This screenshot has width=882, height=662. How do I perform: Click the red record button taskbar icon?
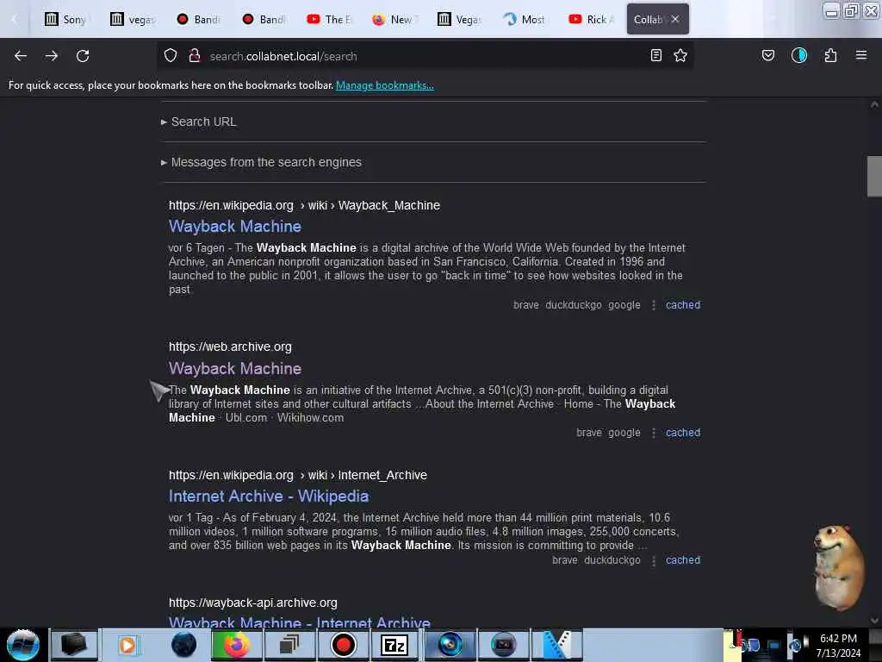343,645
